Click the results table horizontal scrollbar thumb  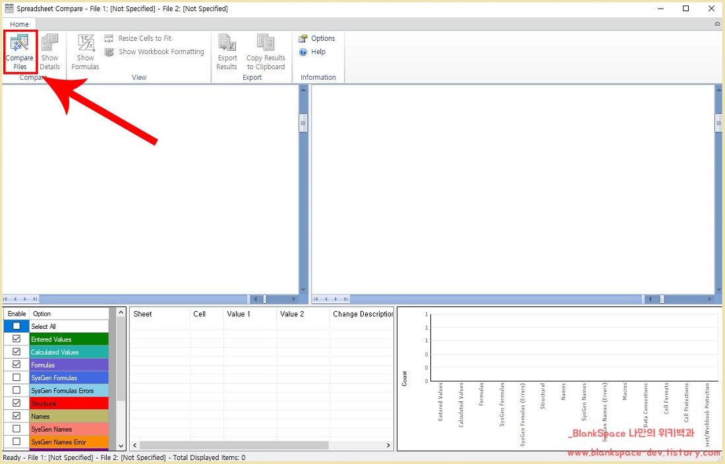(x=234, y=445)
